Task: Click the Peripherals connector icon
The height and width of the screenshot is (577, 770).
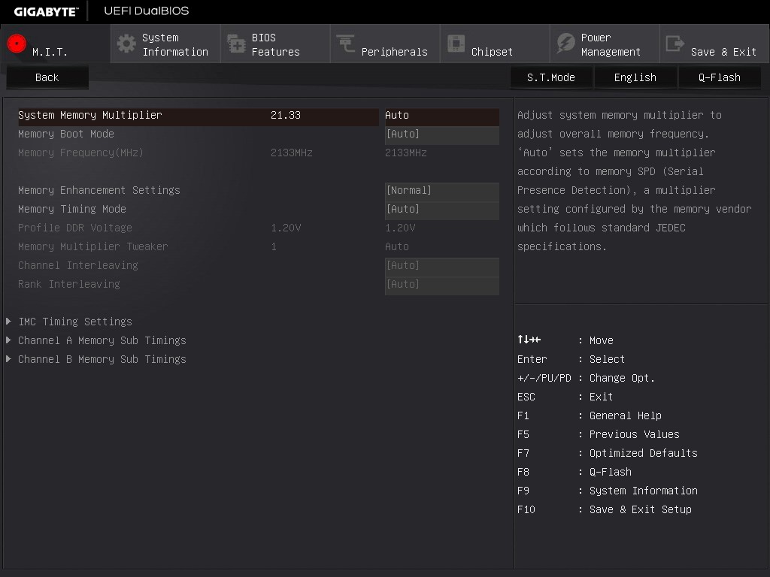Action: pyautogui.click(x=346, y=43)
